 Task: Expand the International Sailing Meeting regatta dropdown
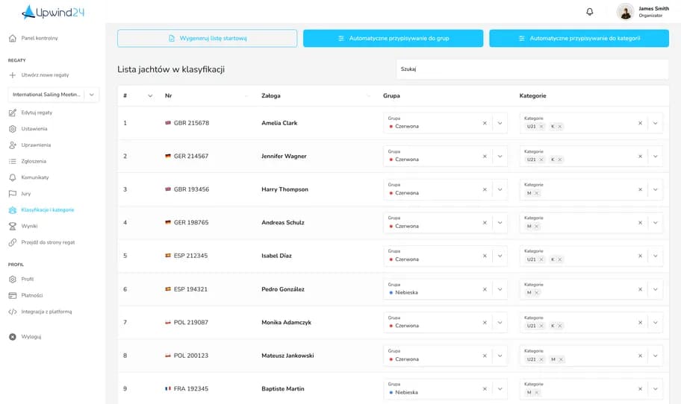click(x=92, y=95)
